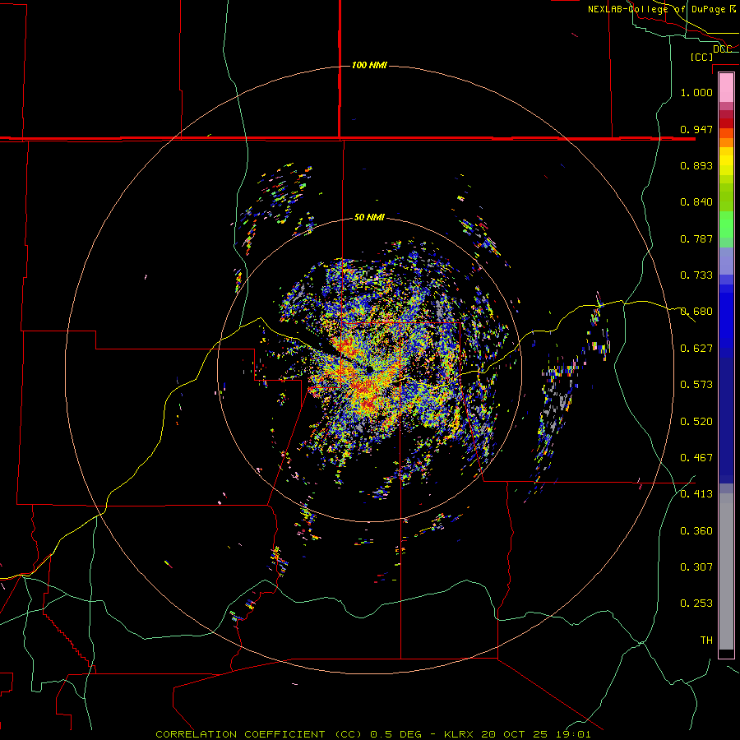Click the 100 NMI range ring label
This screenshot has height=740, width=740.
[369, 65]
